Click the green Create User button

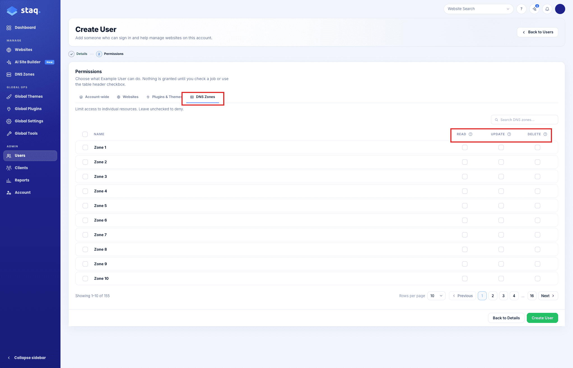[x=542, y=318]
